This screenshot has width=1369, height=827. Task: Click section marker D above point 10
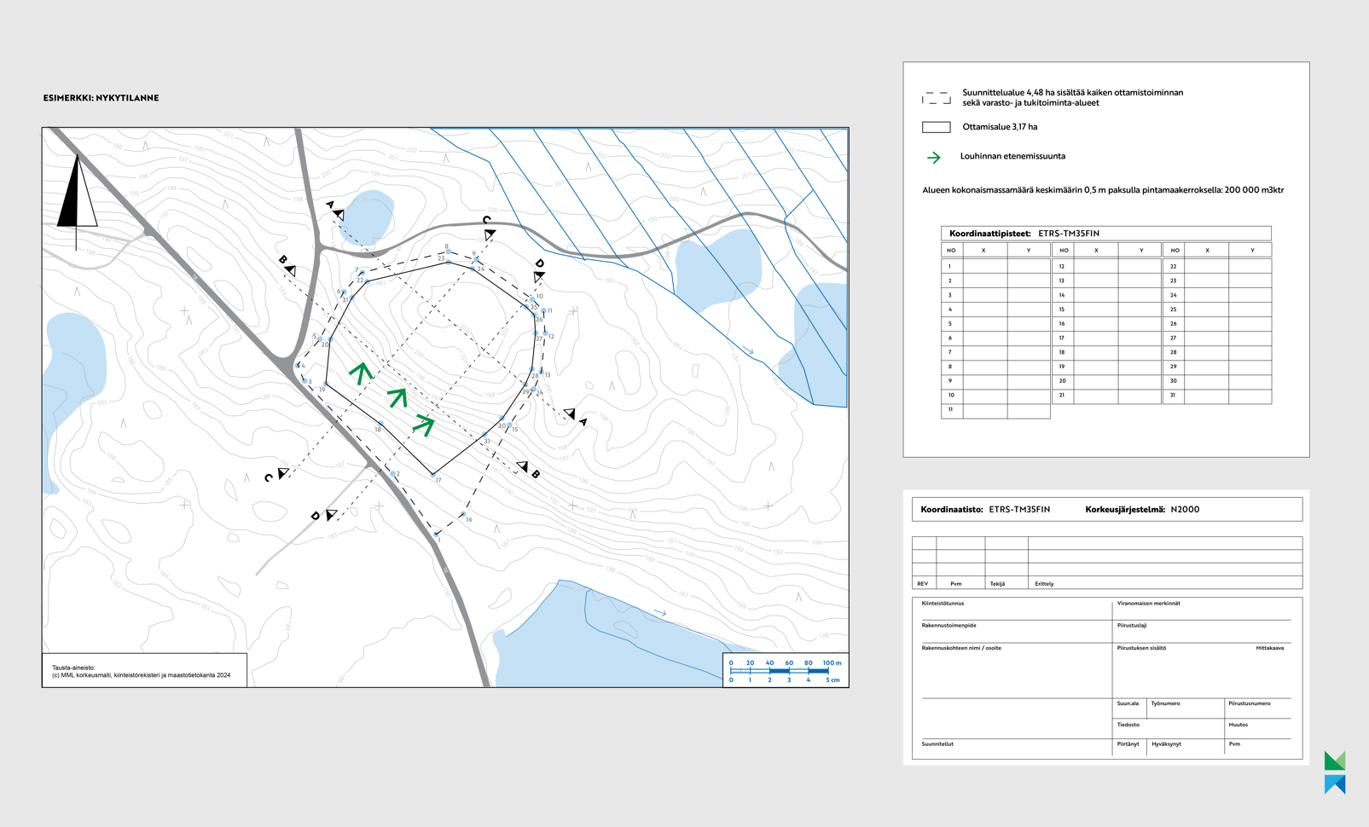[x=539, y=270]
